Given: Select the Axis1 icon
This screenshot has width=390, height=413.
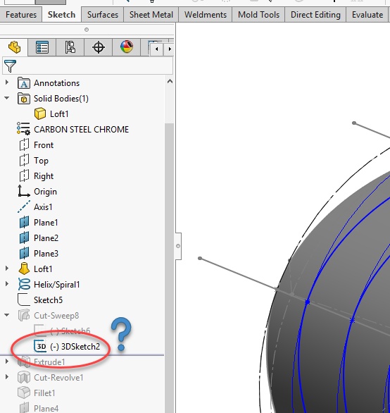Looking at the screenshot, I should tap(24, 207).
